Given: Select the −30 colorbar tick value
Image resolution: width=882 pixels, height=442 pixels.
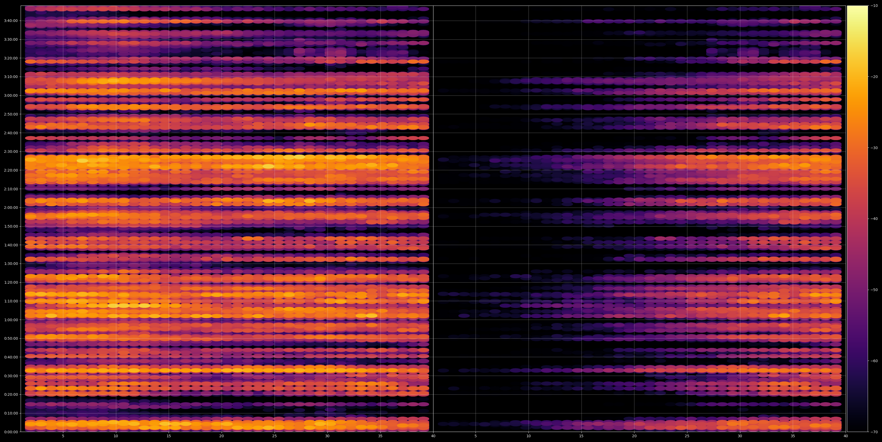Looking at the screenshot, I should [875, 148].
